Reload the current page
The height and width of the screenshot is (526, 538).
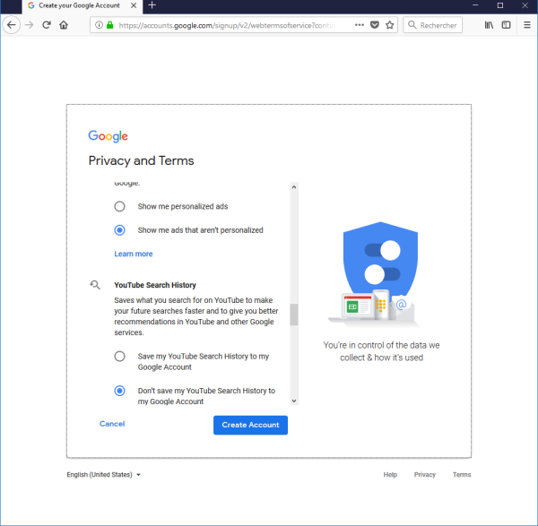pyautogui.click(x=47, y=25)
